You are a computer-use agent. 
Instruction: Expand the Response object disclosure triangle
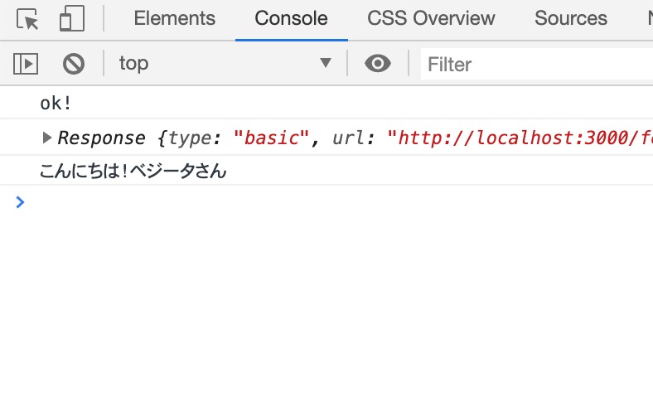click(x=47, y=138)
